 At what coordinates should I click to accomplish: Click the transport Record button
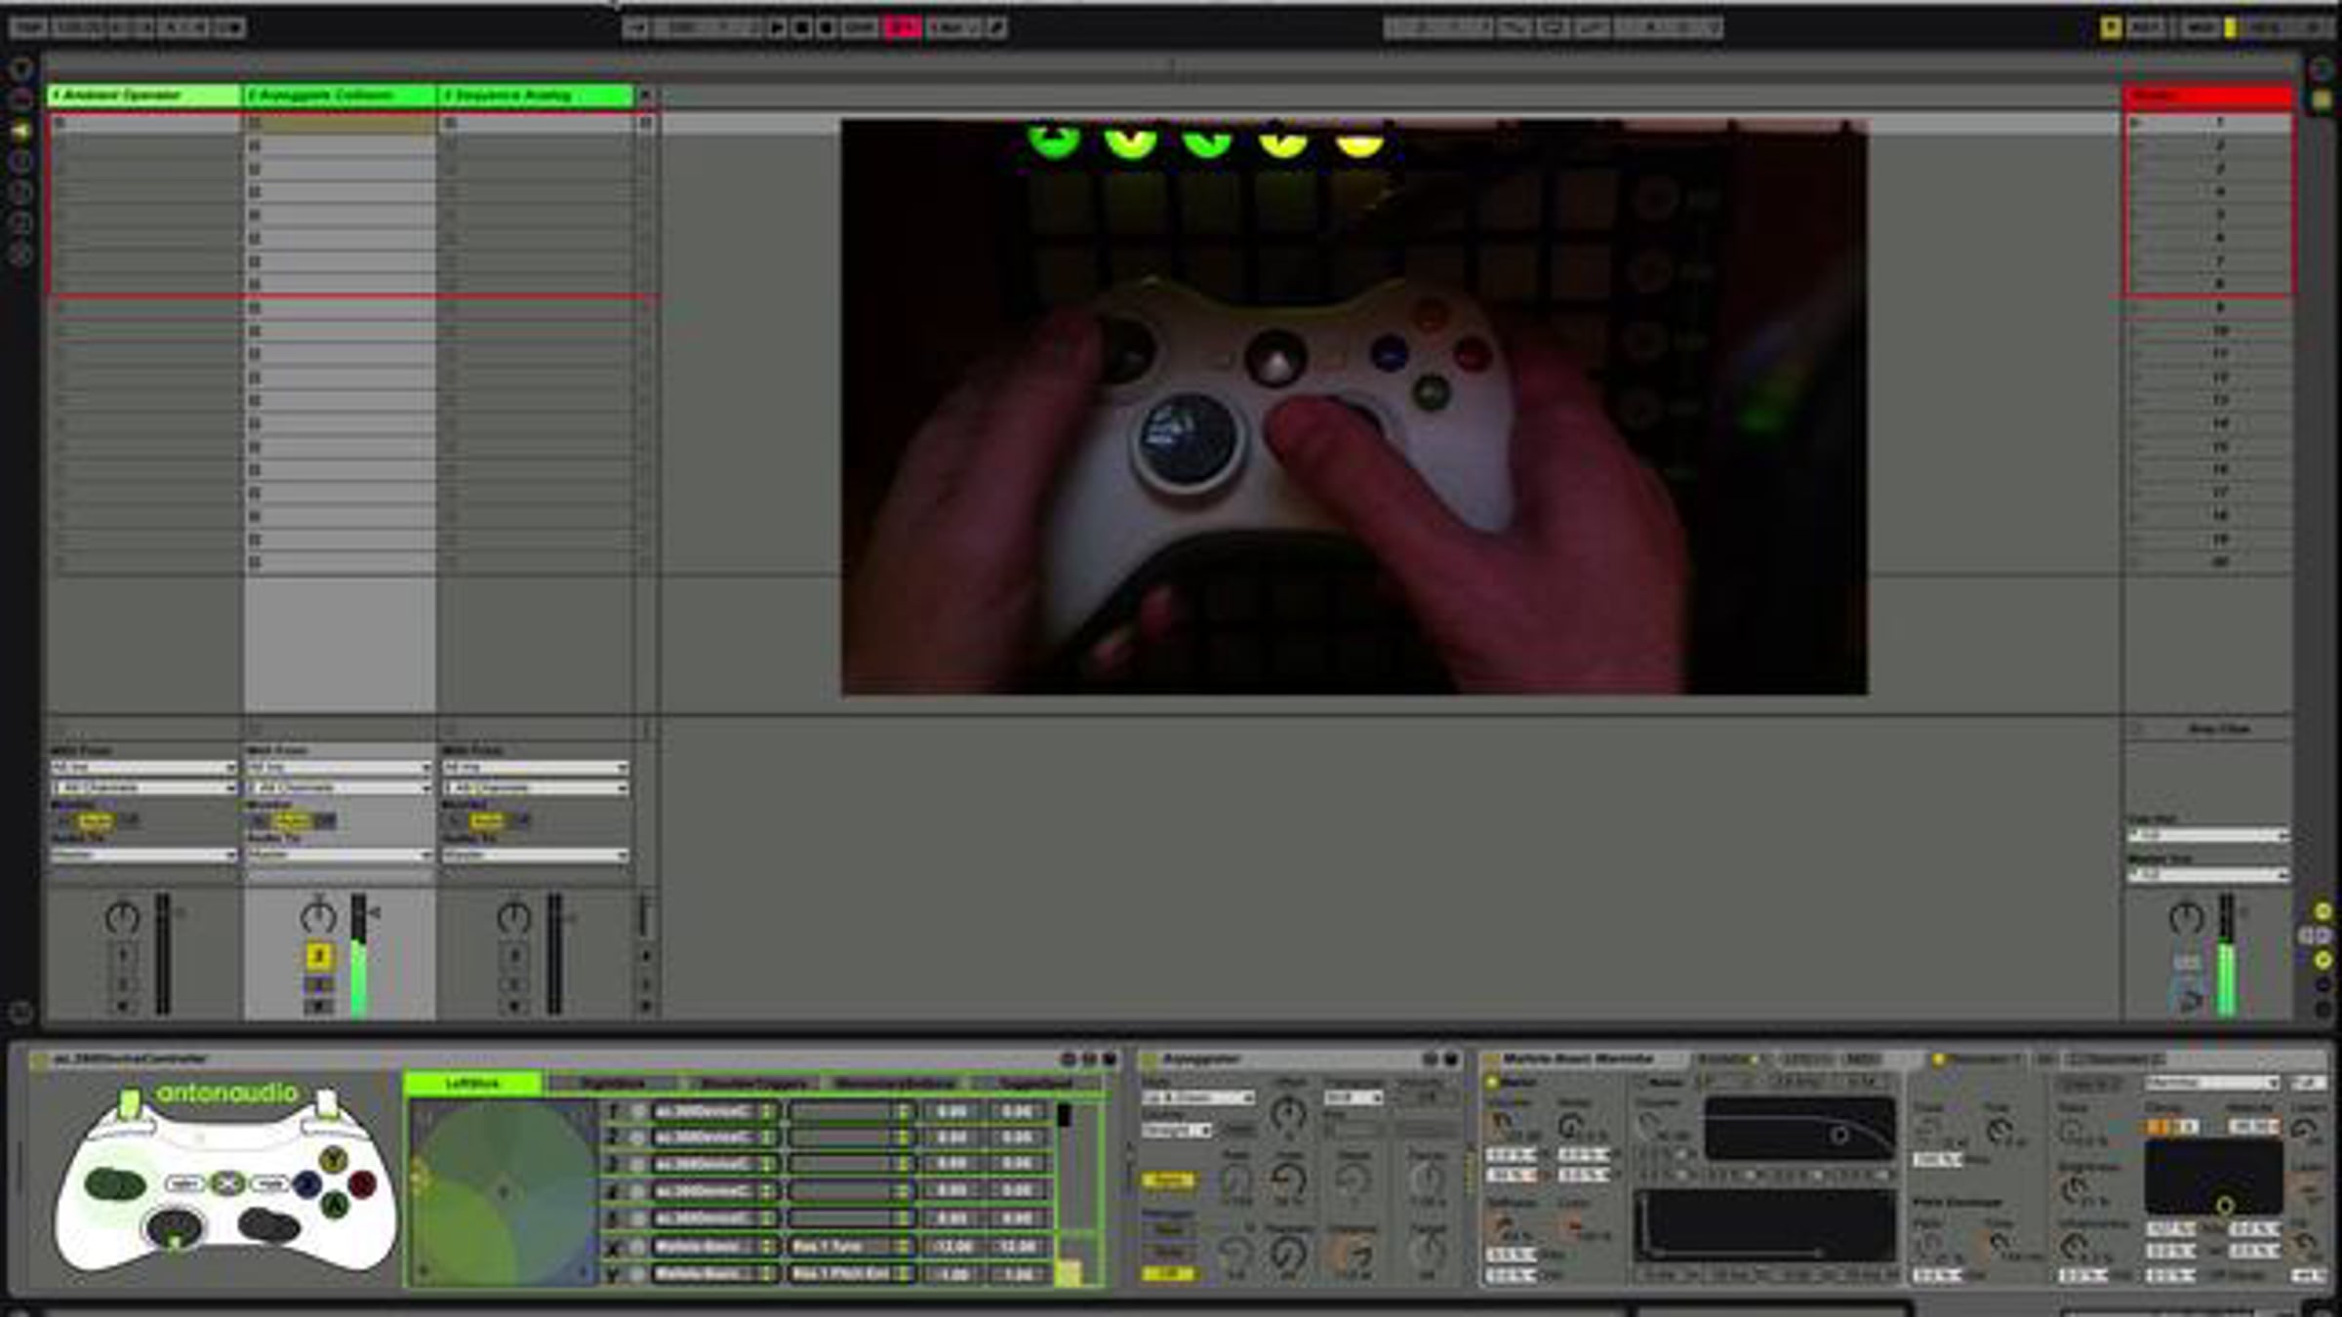826,28
